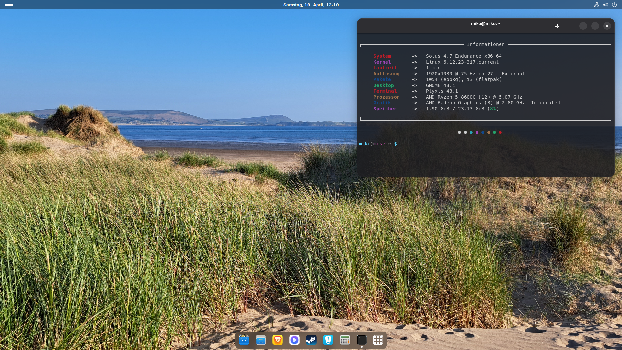
Task: Click the Terminal icon in the dock
Action: [362, 340]
